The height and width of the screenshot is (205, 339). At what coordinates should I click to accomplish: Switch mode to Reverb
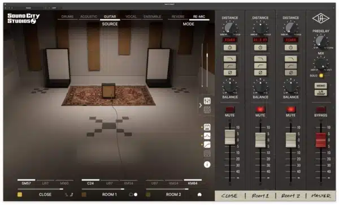point(178,16)
